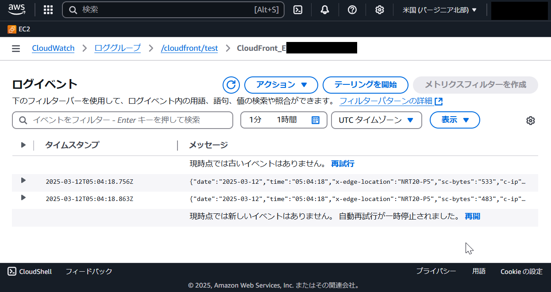The height and width of the screenshot is (292, 551).
Task: Open the フィルターパターンの詳細 link
Action: [x=391, y=101]
